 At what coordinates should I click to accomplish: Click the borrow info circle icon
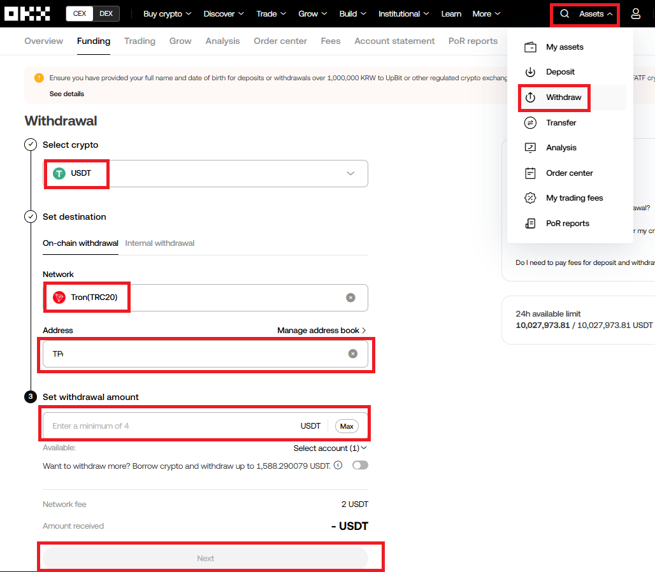click(338, 465)
